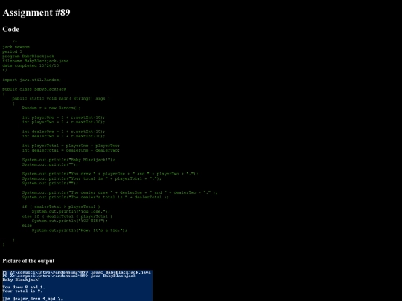Click the println "The dealer drew" line
The width and height of the screenshot is (402, 301).
pos(120,192)
